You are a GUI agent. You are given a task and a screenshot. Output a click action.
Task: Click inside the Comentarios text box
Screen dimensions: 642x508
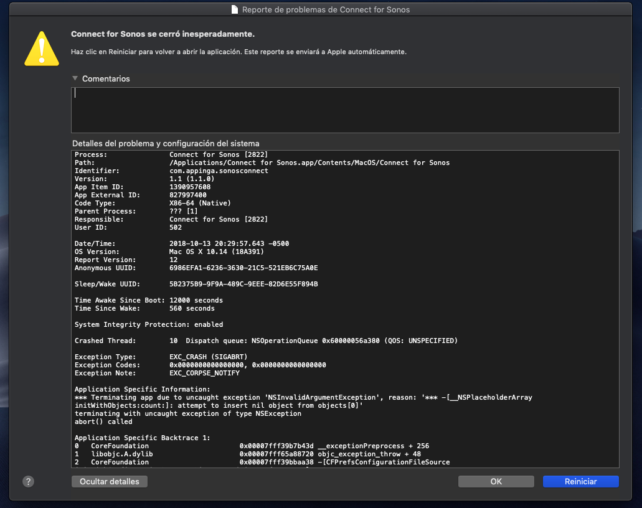pyautogui.click(x=345, y=110)
